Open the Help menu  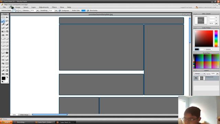pos(69,7)
